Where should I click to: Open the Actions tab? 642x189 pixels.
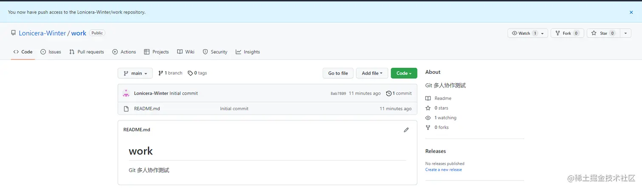(124, 52)
